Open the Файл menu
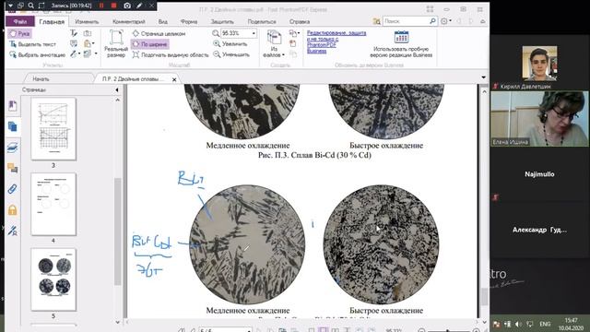Image resolution: width=590 pixels, height=332 pixels. (x=20, y=22)
